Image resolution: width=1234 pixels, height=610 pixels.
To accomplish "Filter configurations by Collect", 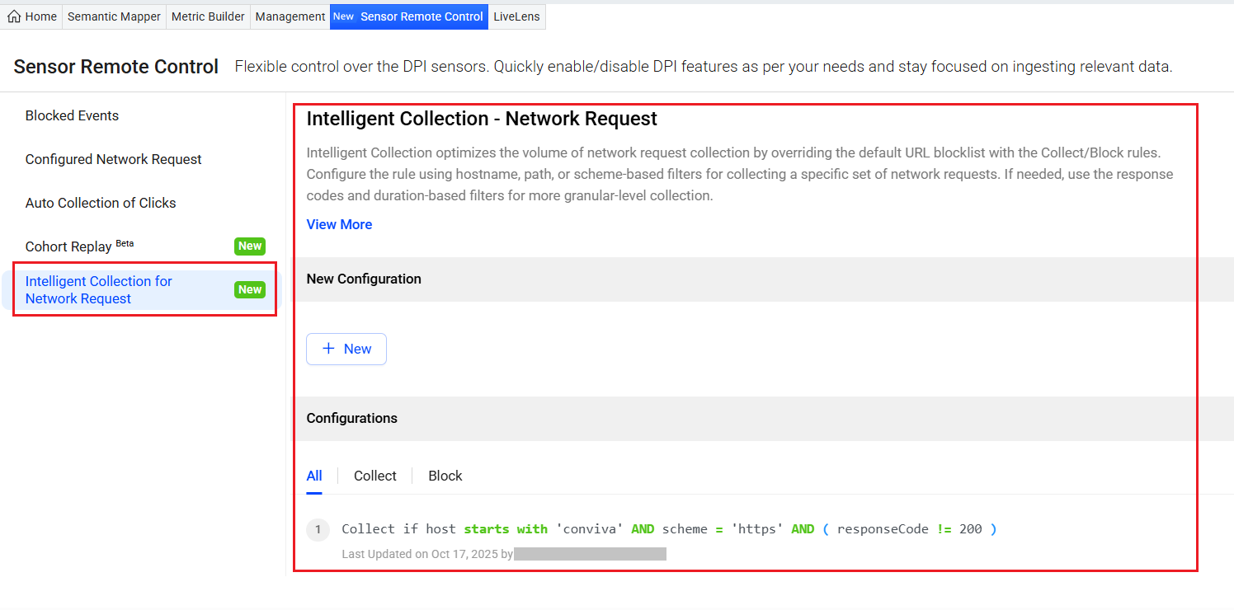I will [x=374, y=476].
